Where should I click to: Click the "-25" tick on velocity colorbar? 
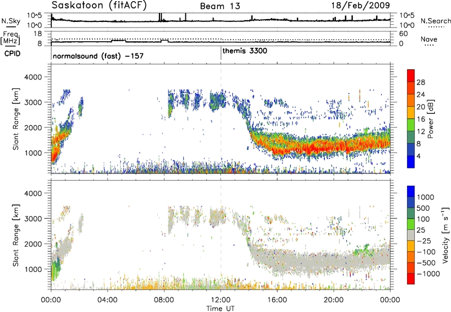point(423,240)
